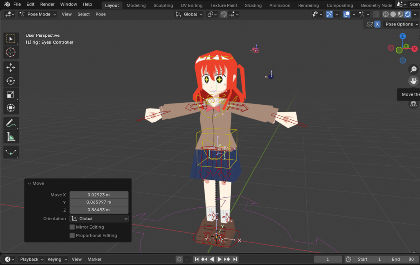Open the snapping options dropdown
This screenshot has height=265, width=420.
234,14
